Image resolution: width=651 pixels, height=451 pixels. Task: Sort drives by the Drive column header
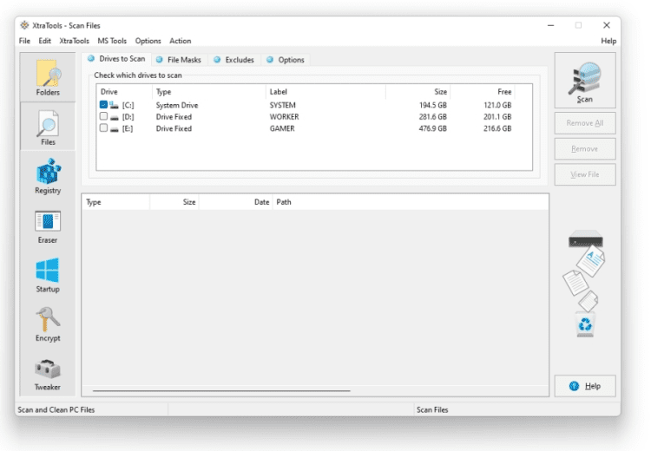[x=124, y=92]
